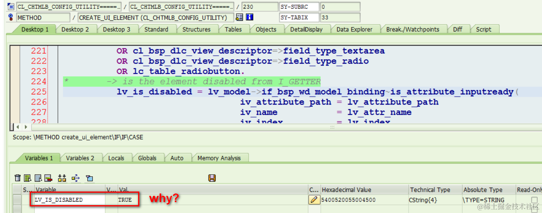Open the Diff tab
The image size is (542, 213).
coord(458,29)
